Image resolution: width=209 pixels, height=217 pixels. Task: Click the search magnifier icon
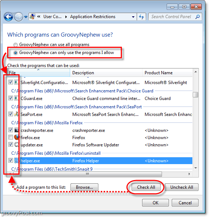pos(198,17)
